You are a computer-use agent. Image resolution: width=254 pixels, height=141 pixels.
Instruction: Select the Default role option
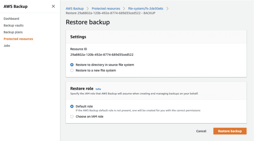pyautogui.click(x=72, y=106)
